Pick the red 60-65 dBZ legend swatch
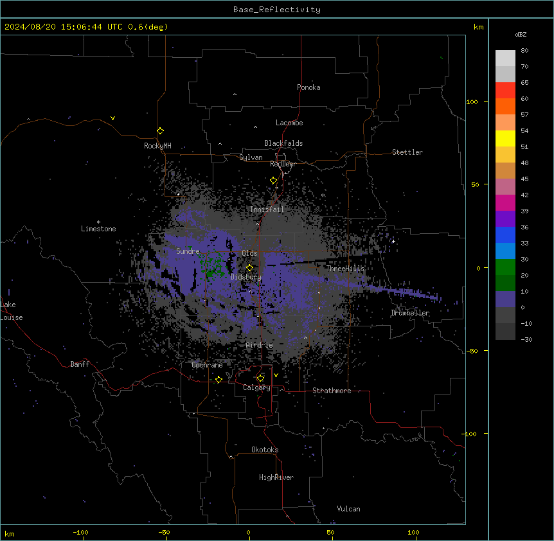Screen dimensions: 554x541 pos(505,91)
